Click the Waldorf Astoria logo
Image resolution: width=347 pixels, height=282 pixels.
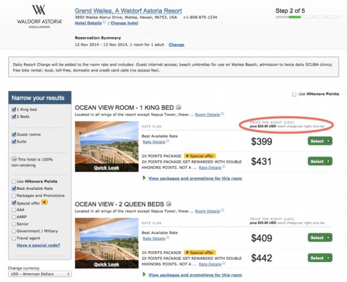(x=38, y=16)
